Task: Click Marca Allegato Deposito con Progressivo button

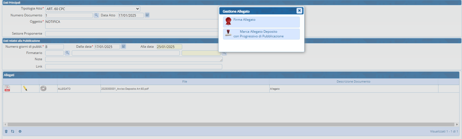Action: tap(261, 34)
